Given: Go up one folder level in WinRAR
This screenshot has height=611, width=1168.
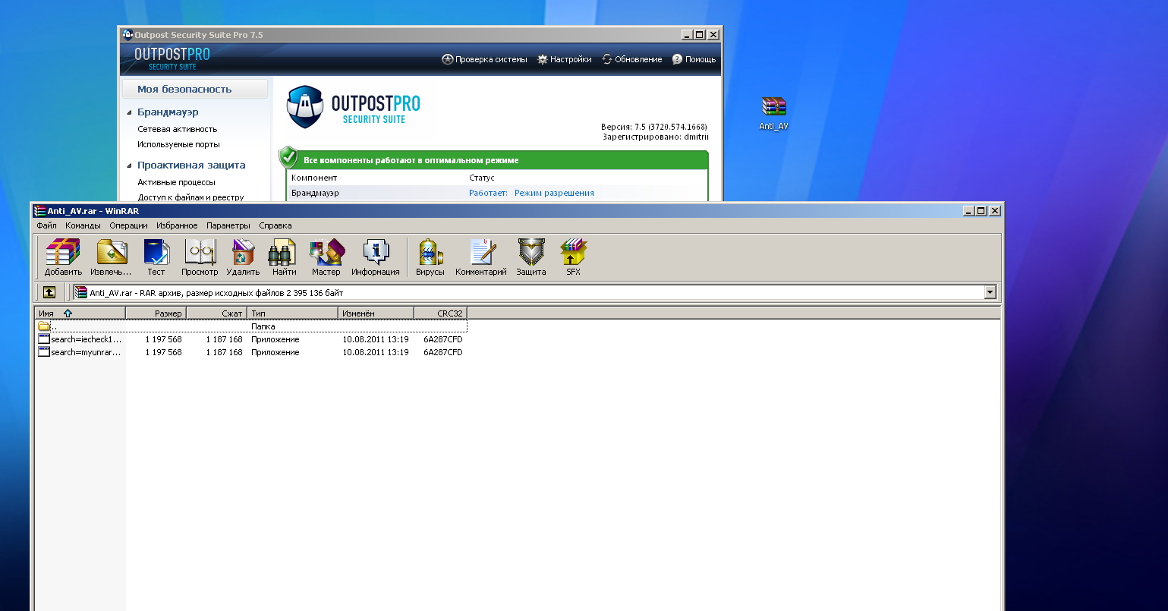Looking at the screenshot, I should 49,292.
